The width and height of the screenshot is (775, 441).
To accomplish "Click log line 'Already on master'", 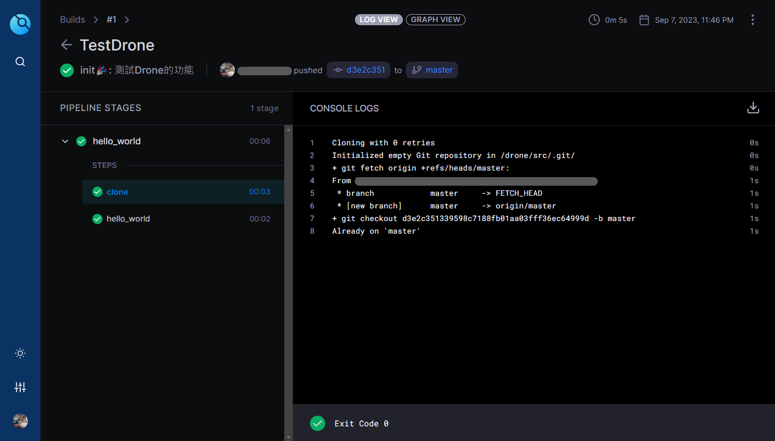I will tap(376, 231).
